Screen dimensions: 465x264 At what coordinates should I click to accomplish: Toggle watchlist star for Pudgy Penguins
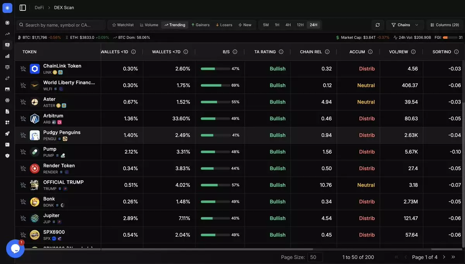(x=23, y=135)
